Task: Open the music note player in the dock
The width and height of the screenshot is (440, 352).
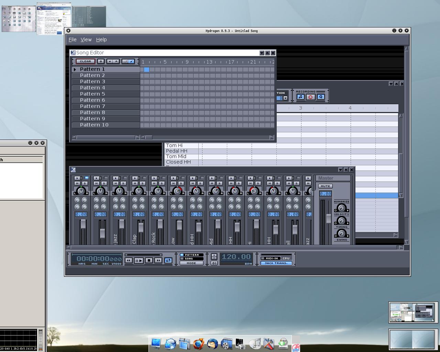Action: [255, 343]
